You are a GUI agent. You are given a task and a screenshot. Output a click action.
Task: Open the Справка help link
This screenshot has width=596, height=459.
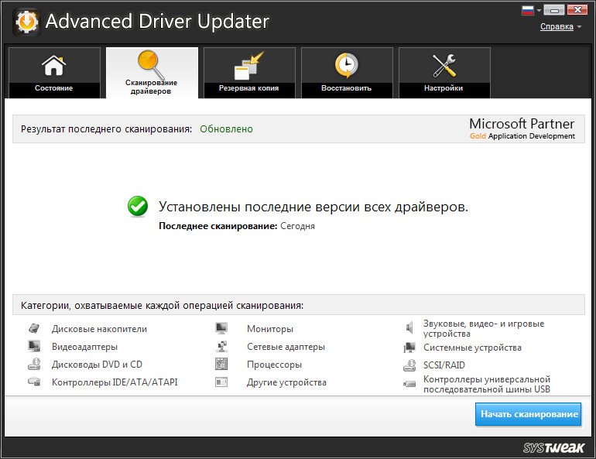(557, 26)
